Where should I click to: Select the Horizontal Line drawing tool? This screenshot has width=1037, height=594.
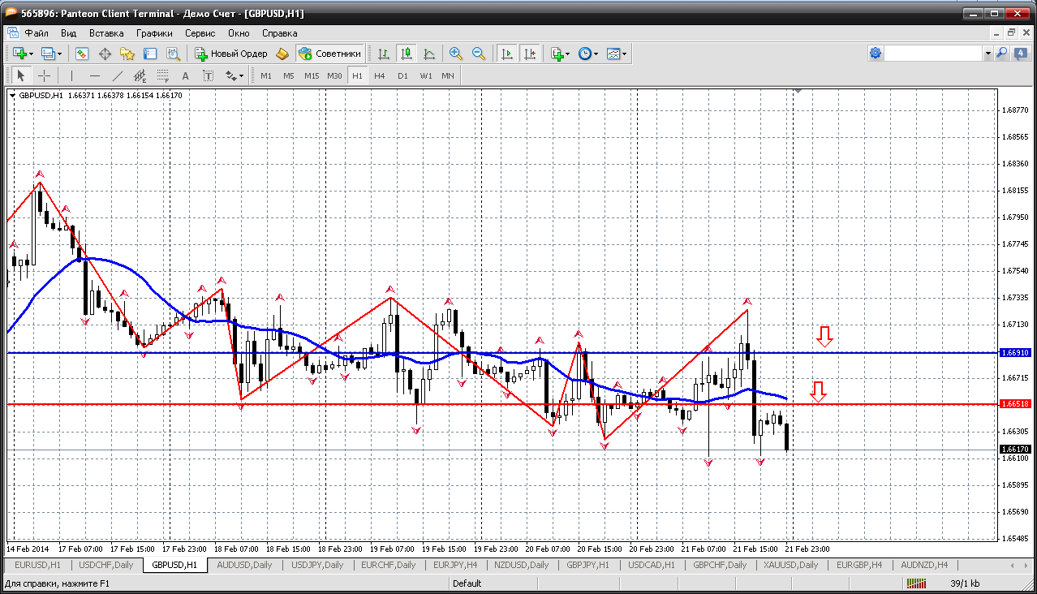tap(95, 75)
